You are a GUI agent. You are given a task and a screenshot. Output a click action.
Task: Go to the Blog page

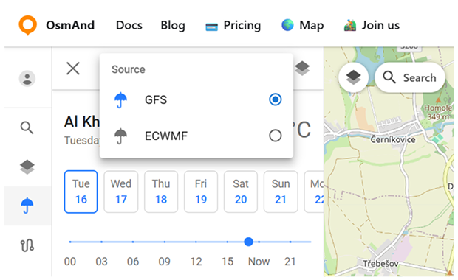pos(173,25)
